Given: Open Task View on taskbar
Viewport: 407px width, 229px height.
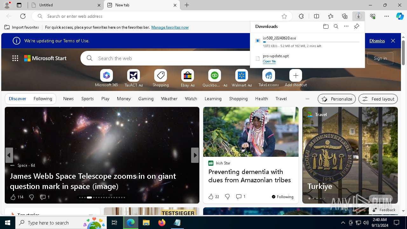Looking at the screenshot, I should pos(114,223).
